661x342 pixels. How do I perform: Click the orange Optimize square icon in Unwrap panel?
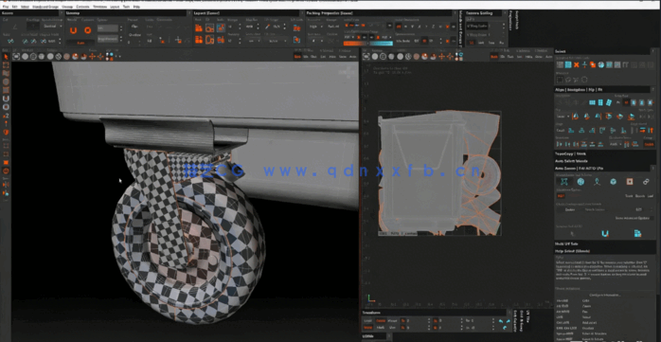click(x=88, y=30)
